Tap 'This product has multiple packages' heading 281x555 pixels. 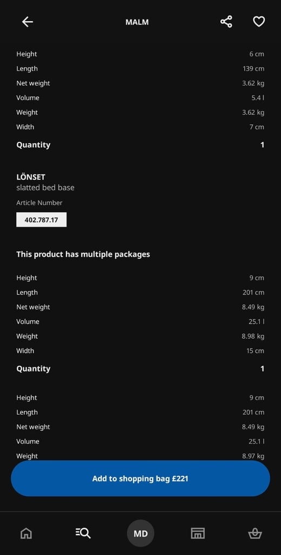[83, 254]
